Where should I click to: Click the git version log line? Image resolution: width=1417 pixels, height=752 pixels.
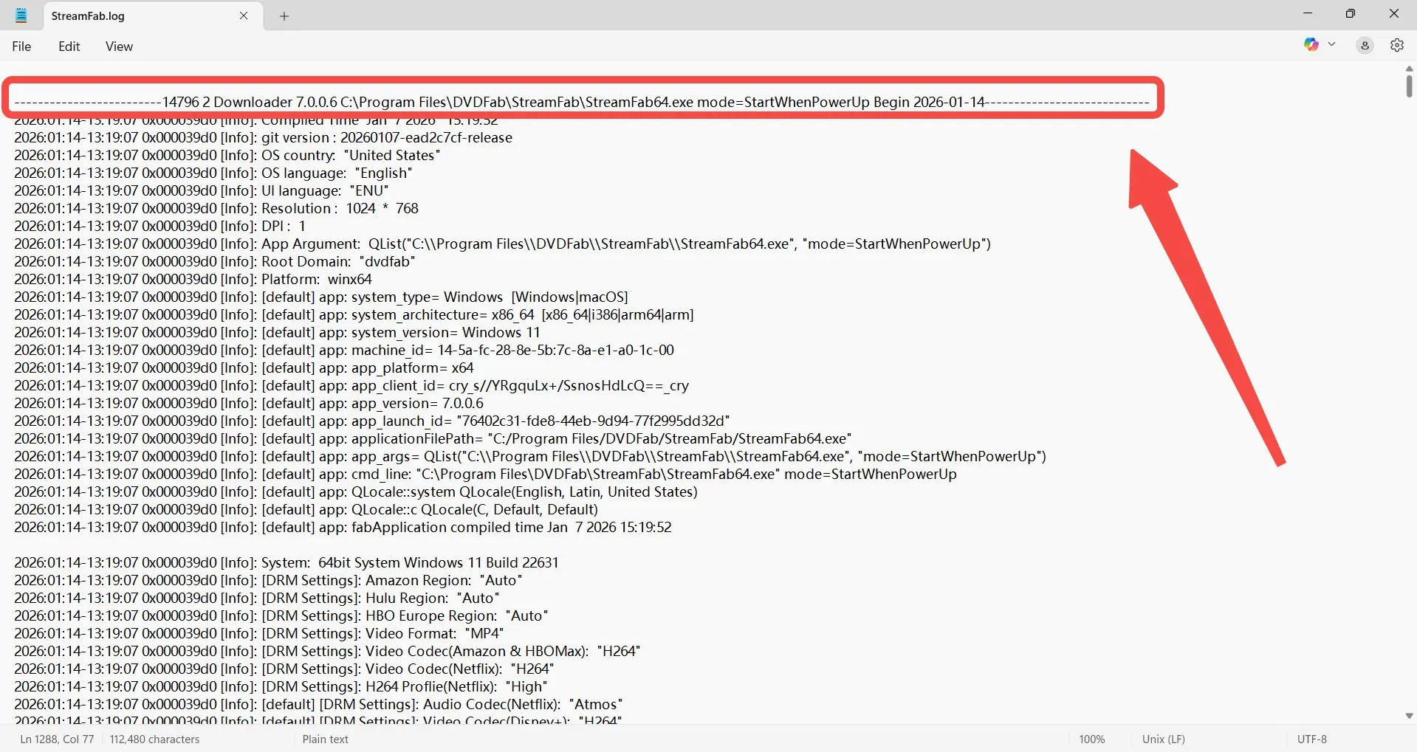pyautogui.click(x=263, y=138)
